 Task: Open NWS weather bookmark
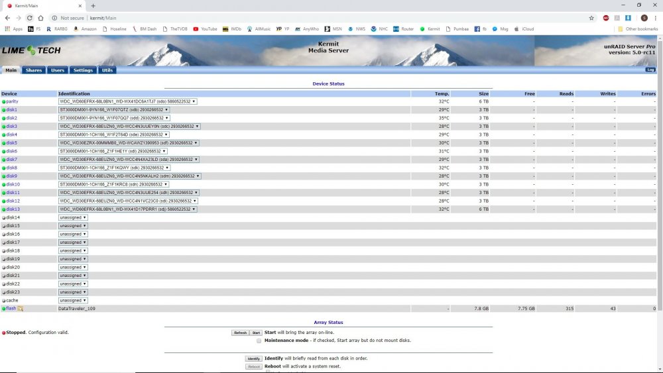coord(357,29)
